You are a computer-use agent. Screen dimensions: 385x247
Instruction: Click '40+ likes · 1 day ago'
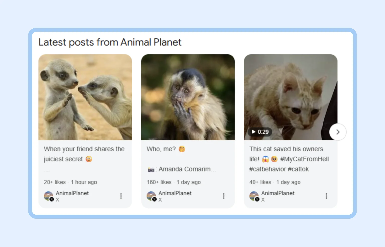click(x=275, y=182)
